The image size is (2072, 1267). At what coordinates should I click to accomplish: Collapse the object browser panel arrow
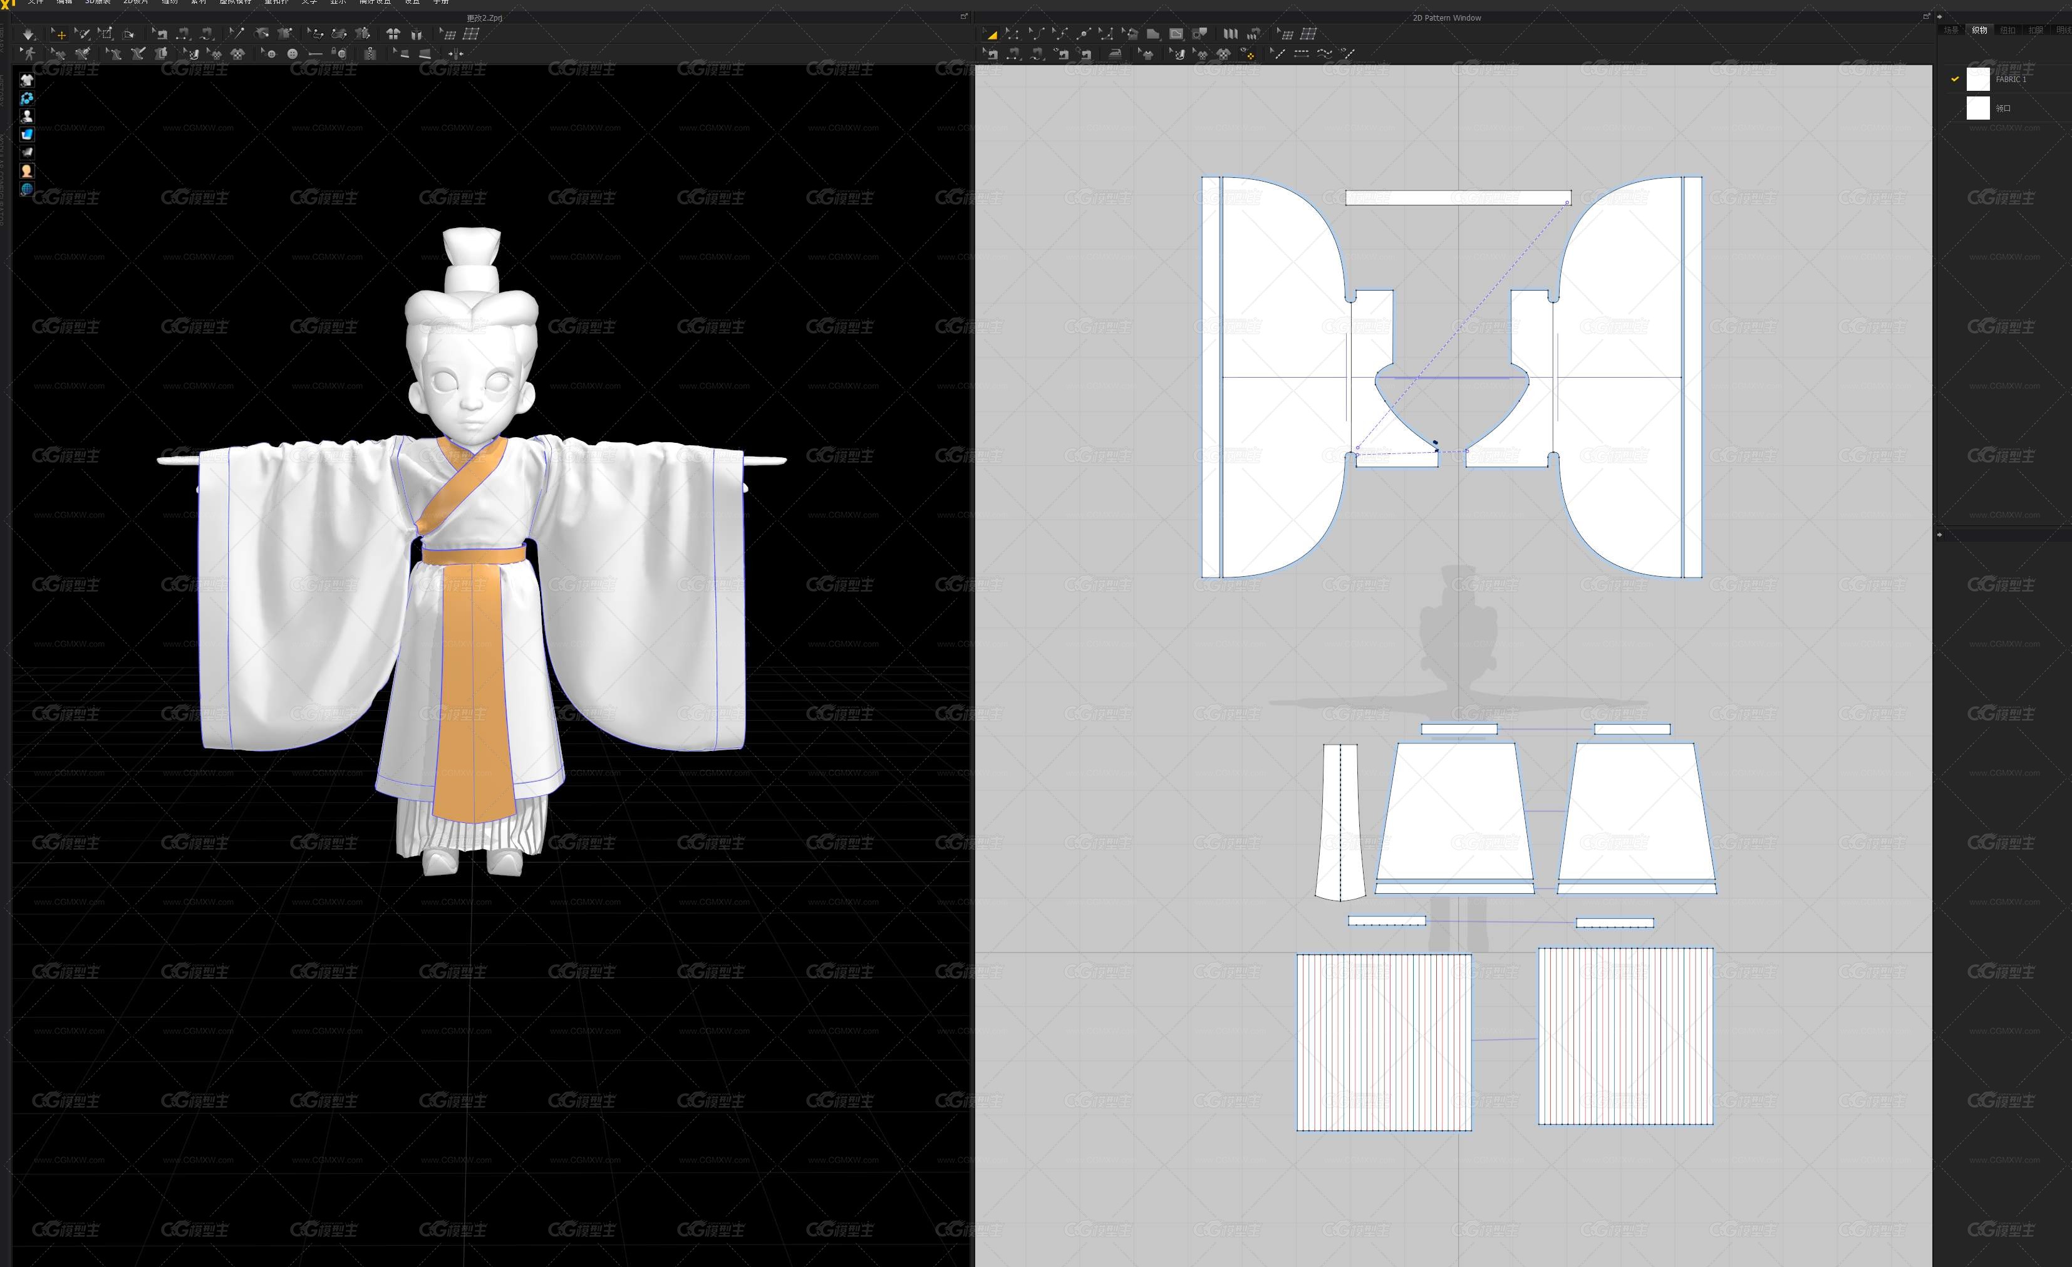point(1940,16)
